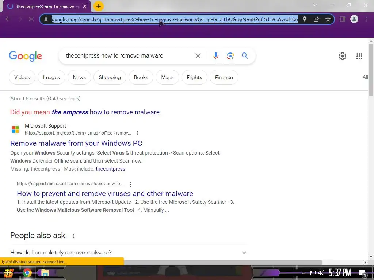Viewport: 374px width, 280px height.
Task: Close the thecentpress search tab
Action: 85,7
